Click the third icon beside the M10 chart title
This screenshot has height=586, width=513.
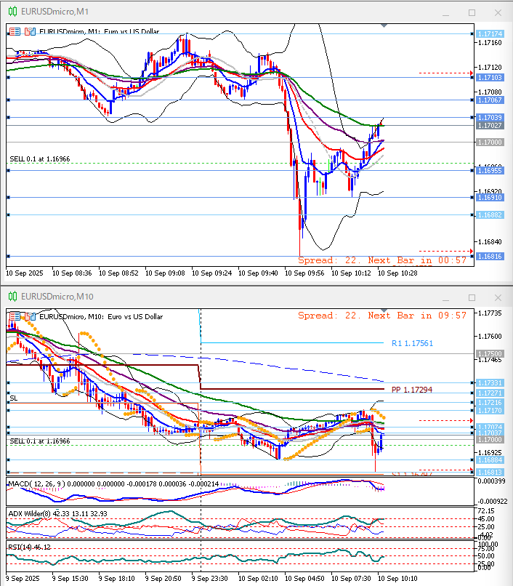33,316
